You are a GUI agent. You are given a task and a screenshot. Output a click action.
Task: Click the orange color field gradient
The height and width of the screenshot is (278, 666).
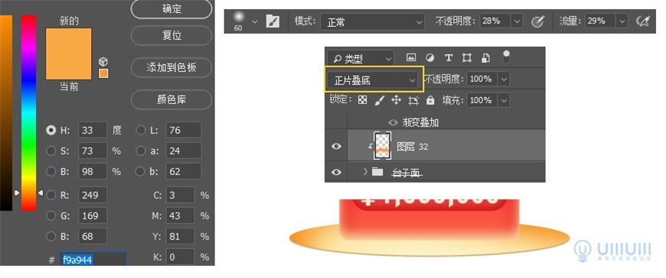(x=6, y=113)
